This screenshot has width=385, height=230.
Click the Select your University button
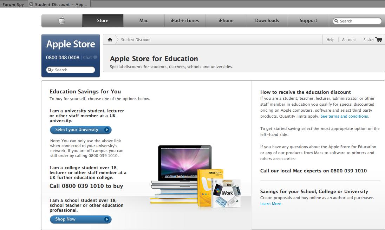point(80,130)
